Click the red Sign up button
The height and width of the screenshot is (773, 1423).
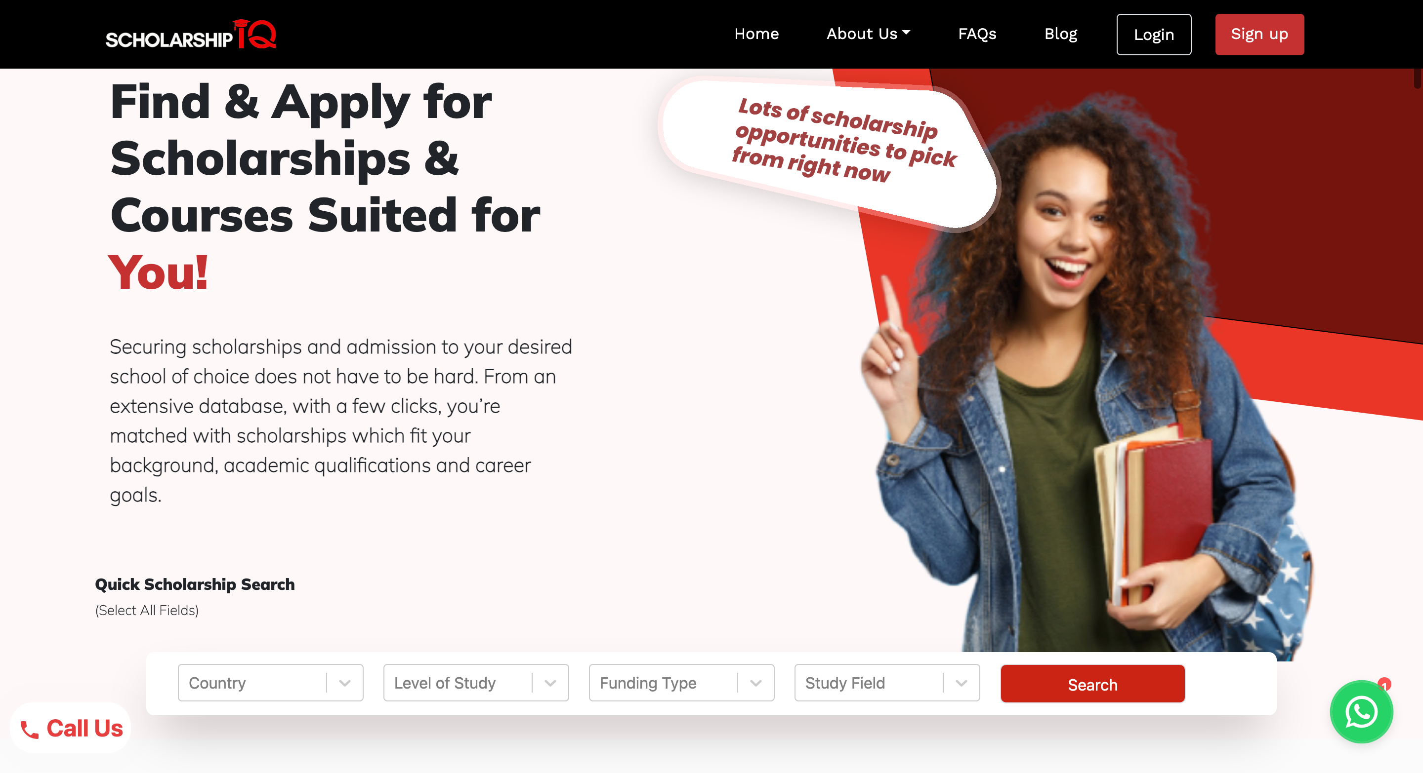(x=1259, y=34)
